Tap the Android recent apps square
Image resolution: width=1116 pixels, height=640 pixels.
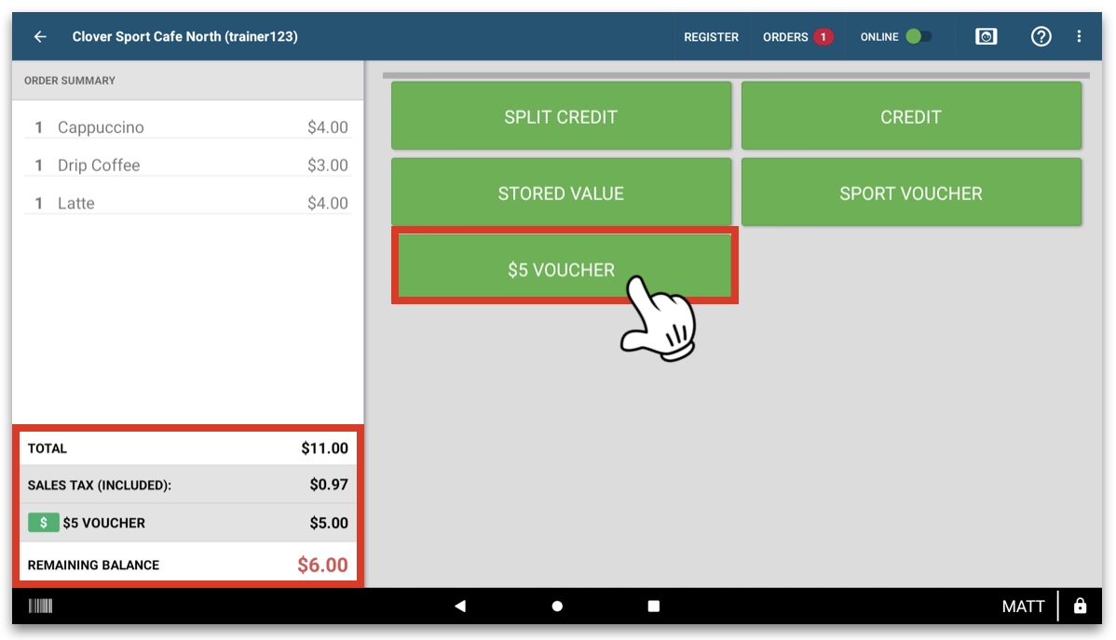653,606
